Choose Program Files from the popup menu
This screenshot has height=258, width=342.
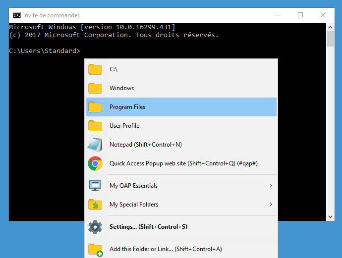181,107
